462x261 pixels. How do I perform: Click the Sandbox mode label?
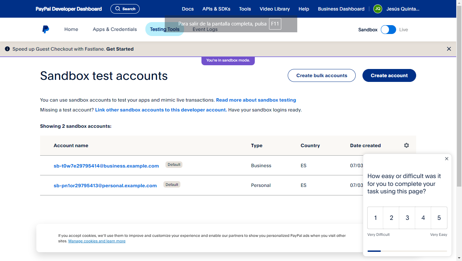pos(368,30)
